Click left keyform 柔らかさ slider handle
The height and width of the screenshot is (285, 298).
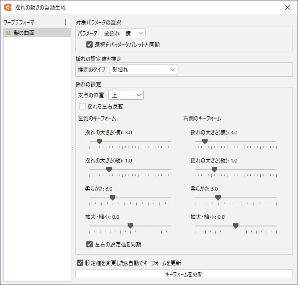pos(113,197)
